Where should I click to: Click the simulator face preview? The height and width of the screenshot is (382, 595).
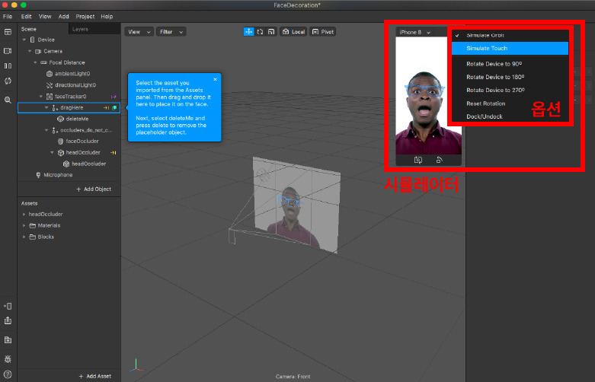(x=428, y=96)
